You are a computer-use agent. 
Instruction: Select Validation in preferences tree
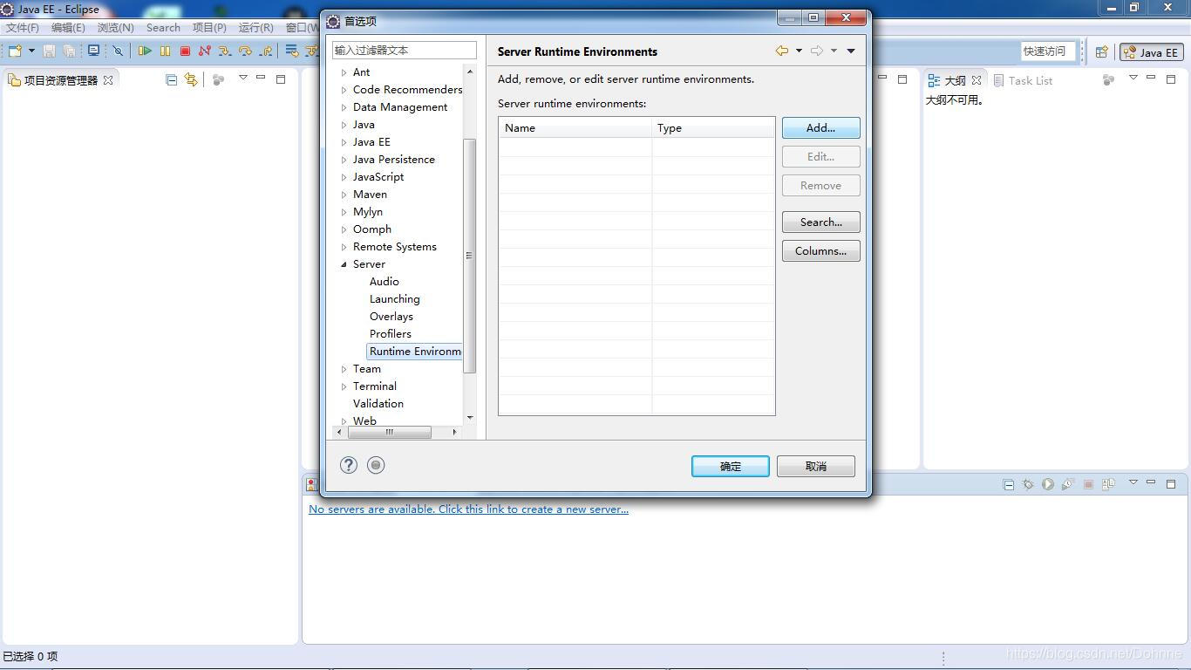click(x=378, y=404)
